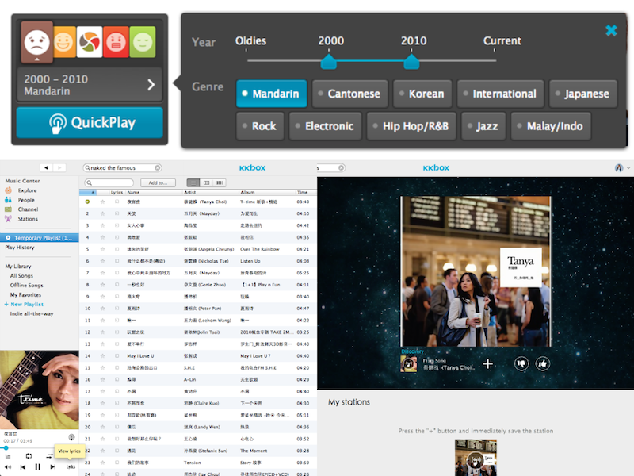Toggle shuffle mode
634x476 pixels.
[49, 456]
